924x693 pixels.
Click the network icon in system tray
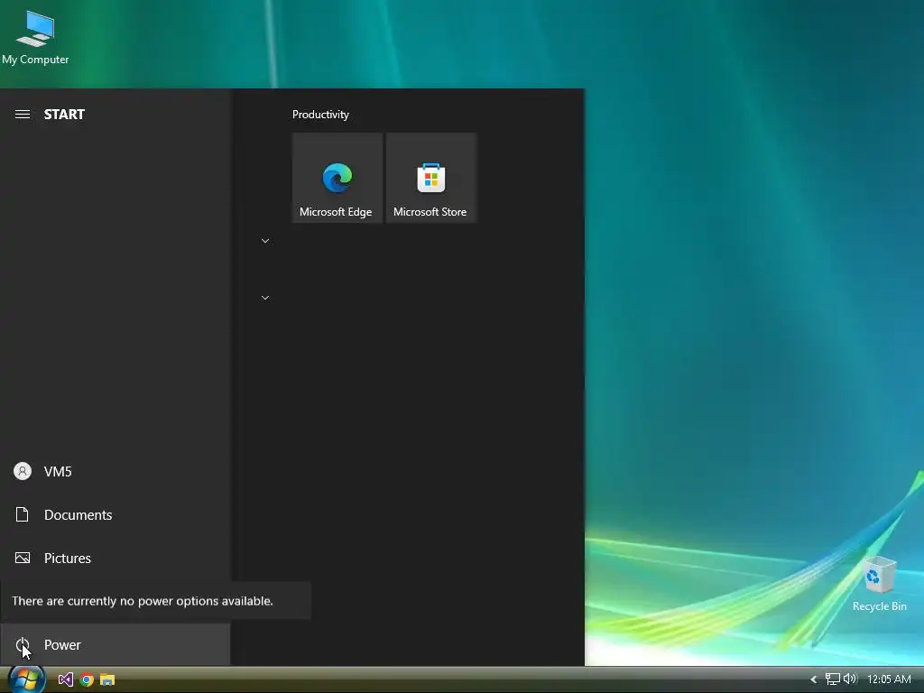[x=832, y=679]
